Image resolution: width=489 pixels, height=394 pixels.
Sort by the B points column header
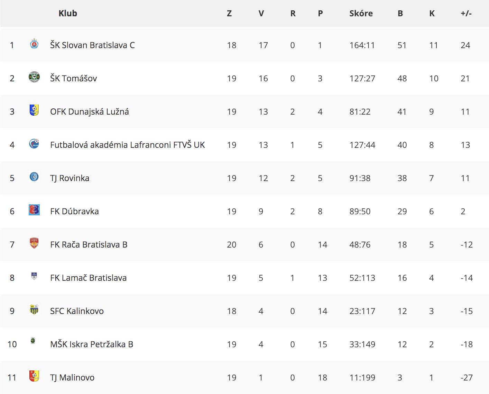400,14
